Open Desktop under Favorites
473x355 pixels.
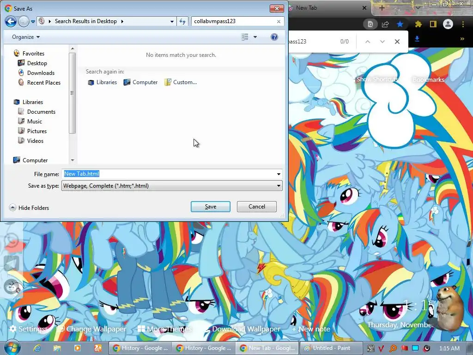37,63
